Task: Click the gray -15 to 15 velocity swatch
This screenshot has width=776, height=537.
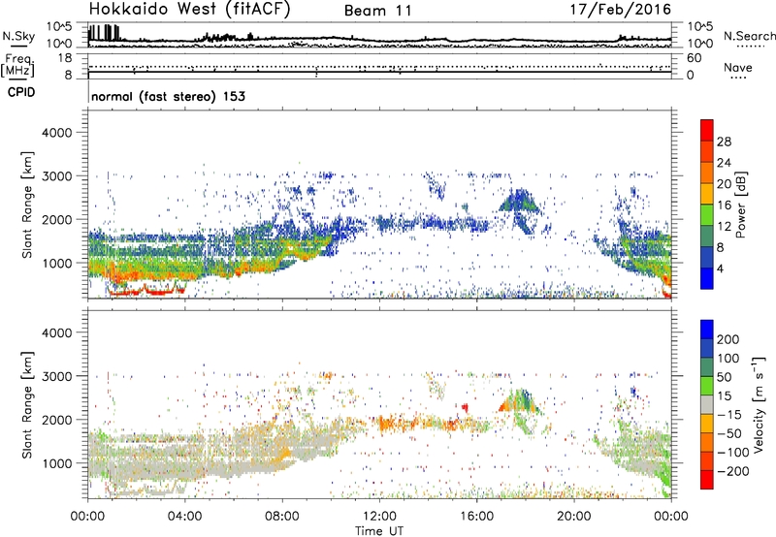Action: [707, 404]
